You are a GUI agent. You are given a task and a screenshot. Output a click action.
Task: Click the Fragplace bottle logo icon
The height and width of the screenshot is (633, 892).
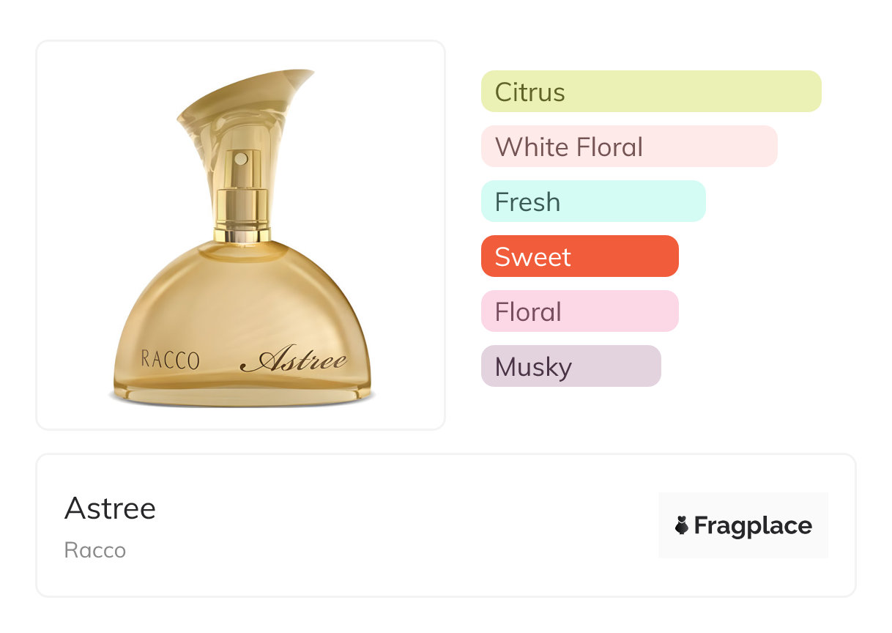(682, 525)
